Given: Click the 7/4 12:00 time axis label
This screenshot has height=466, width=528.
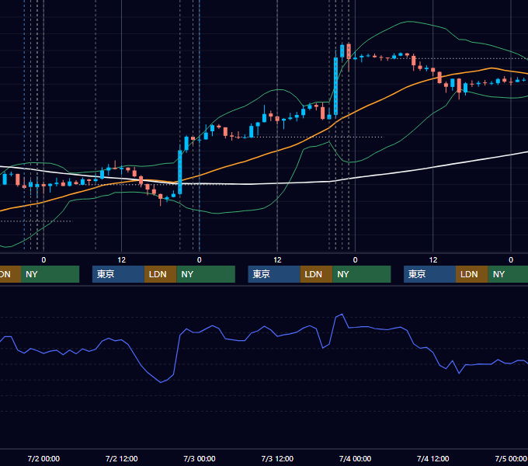Looking at the screenshot, I should [x=433, y=458].
